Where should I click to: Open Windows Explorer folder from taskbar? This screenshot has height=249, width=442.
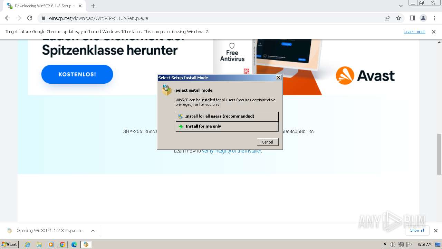[x=39, y=245]
